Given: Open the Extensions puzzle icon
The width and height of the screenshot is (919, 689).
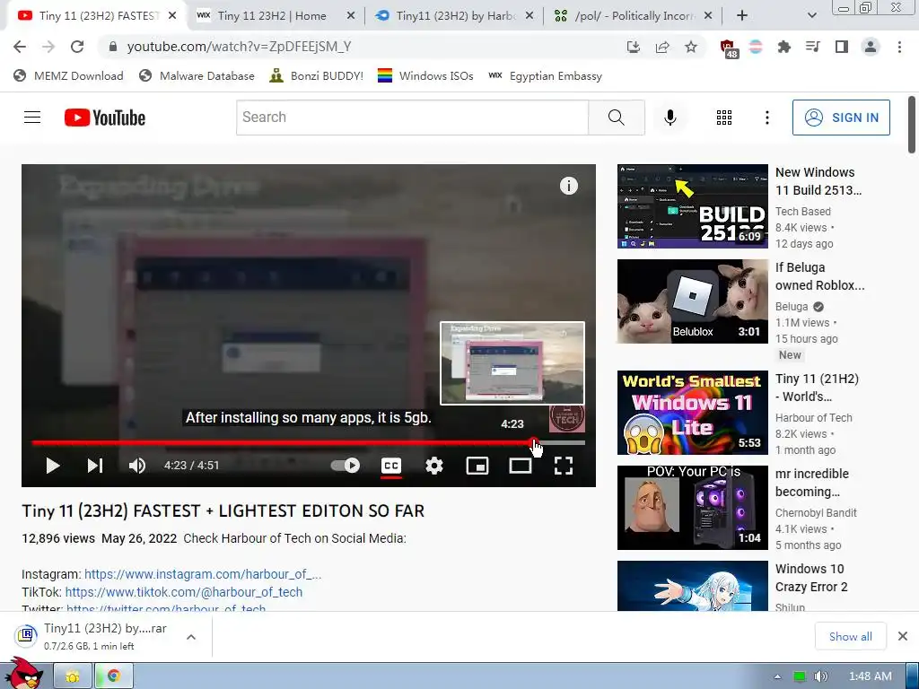Looking at the screenshot, I should [783, 47].
